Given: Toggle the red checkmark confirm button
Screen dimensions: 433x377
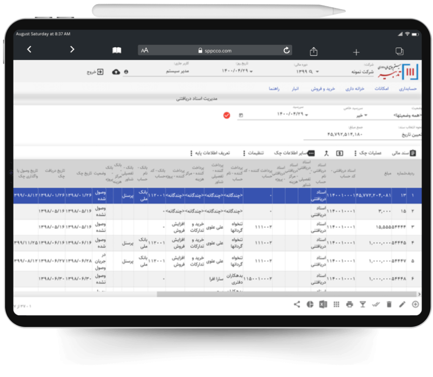Looking at the screenshot, I should 227,115.
